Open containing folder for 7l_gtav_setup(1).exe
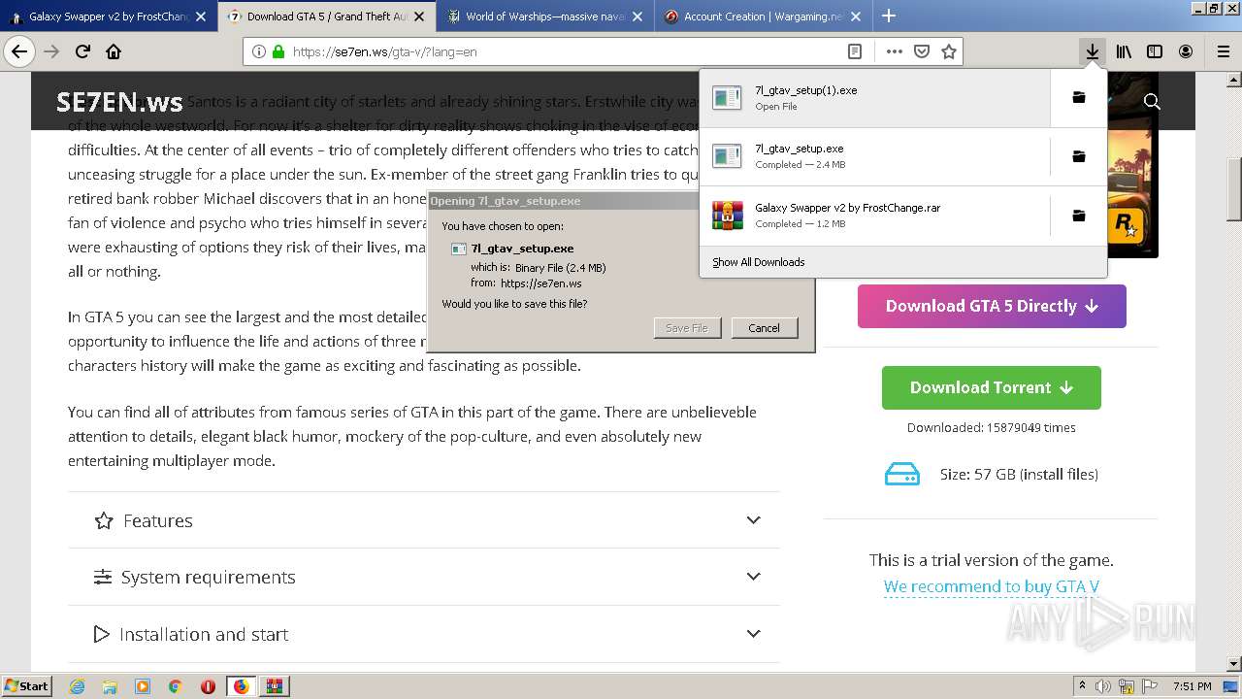Viewport: 1242px width, 699px height. [1078, 98]
